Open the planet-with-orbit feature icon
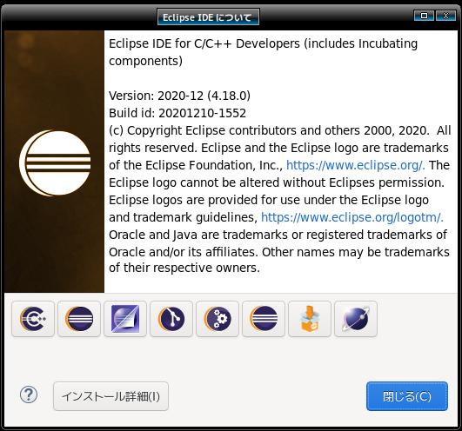Viewport: 462px width, 431px height. [356, 319]
